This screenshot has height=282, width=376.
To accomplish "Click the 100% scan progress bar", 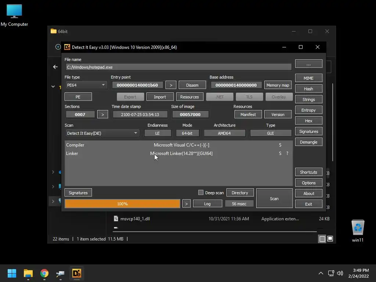I will (122, 204).
